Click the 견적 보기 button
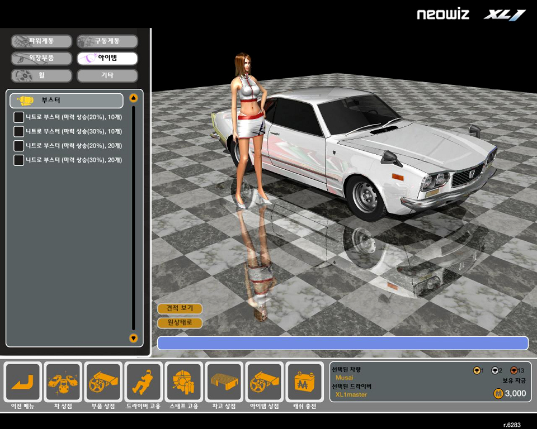This screenshot has height=429, width=537. click(x=180, y=308)
